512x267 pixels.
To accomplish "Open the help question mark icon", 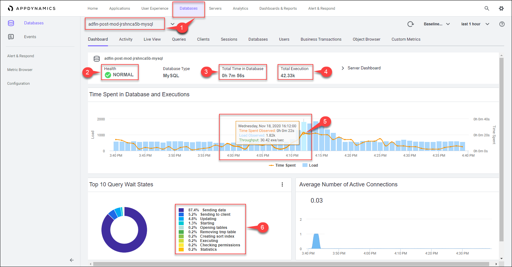I will tap(502, 24).
